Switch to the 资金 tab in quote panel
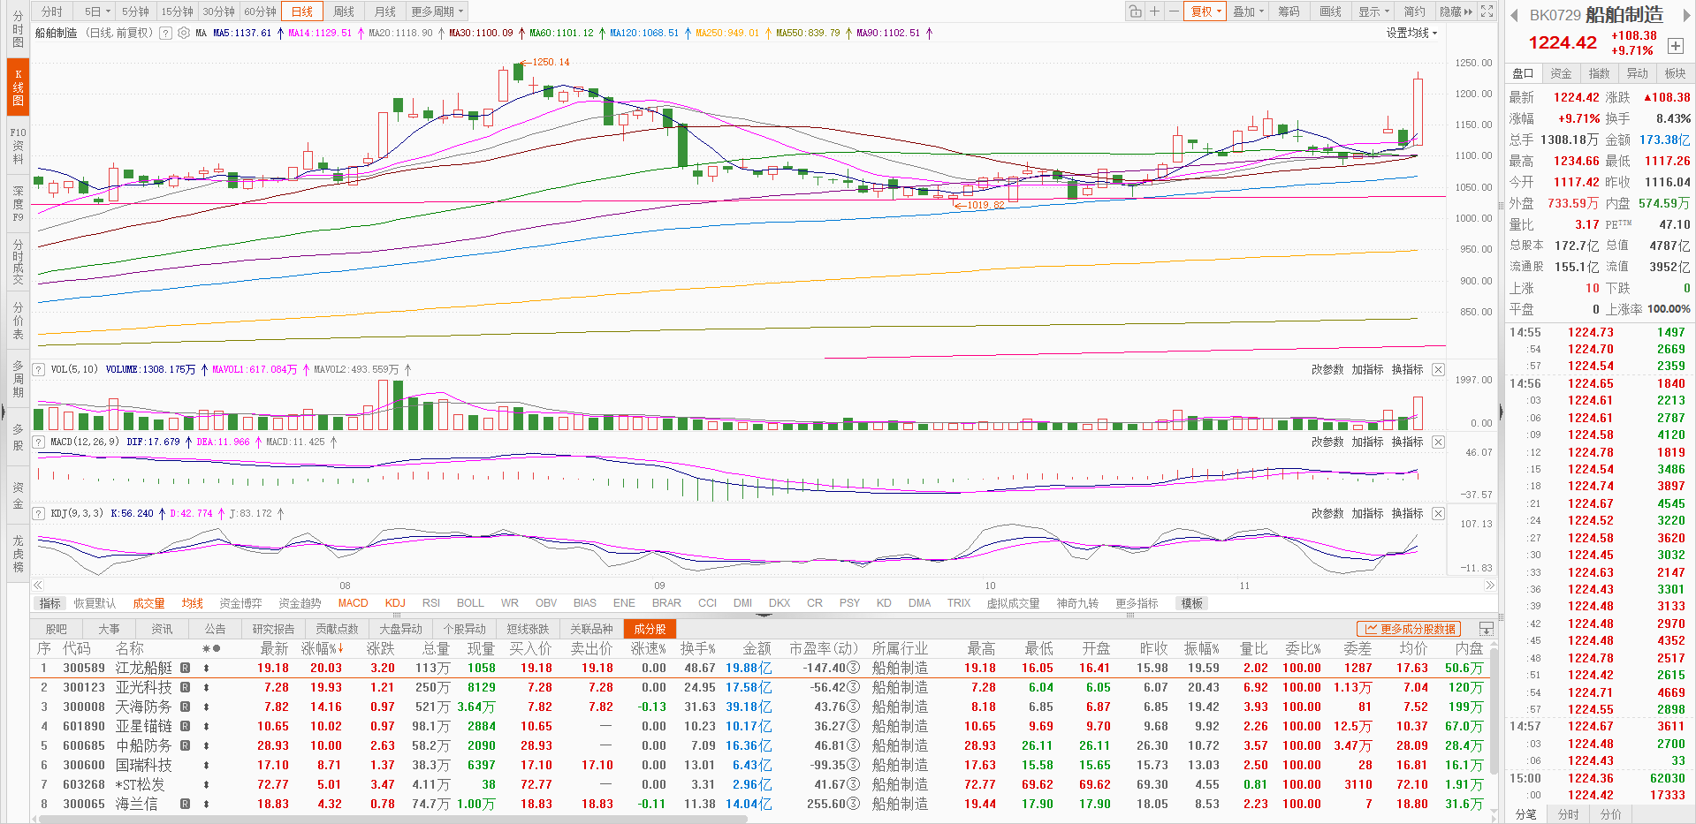The width and height of the screenshot is (1696, 824). (x=1561, y=73)
